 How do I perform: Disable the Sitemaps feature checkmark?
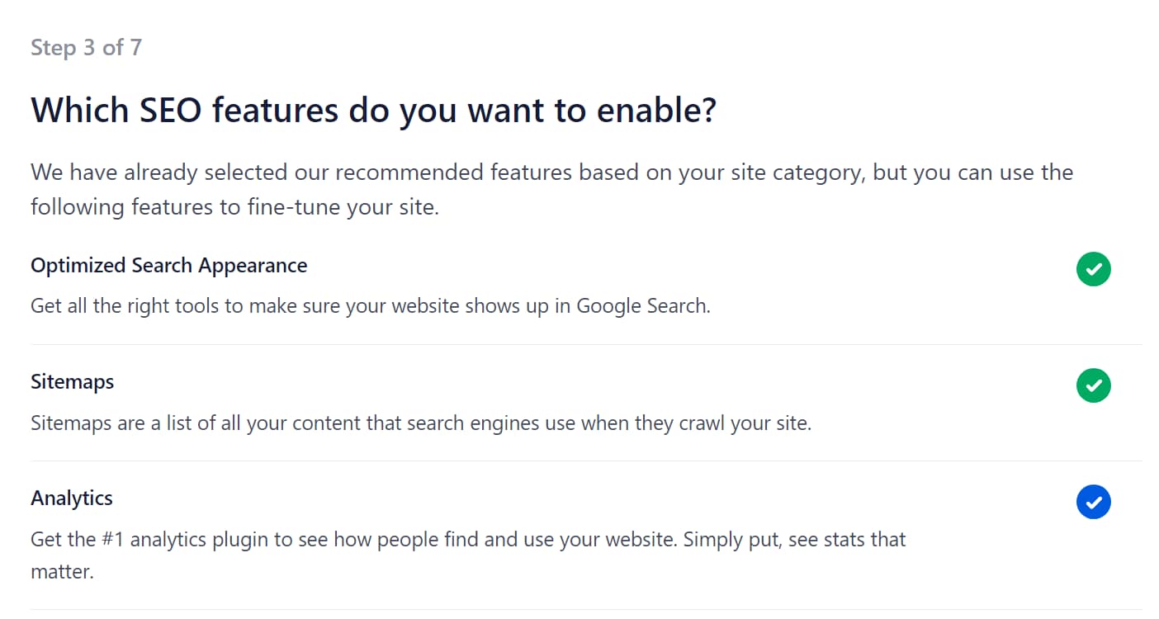1093,385
